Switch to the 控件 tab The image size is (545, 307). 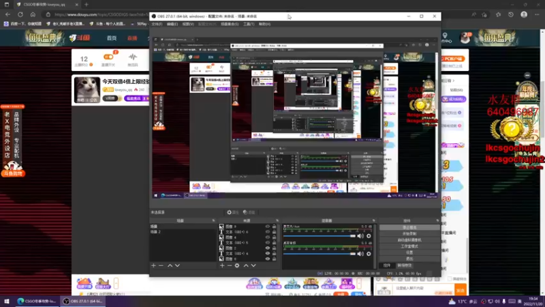pos(387,265)
